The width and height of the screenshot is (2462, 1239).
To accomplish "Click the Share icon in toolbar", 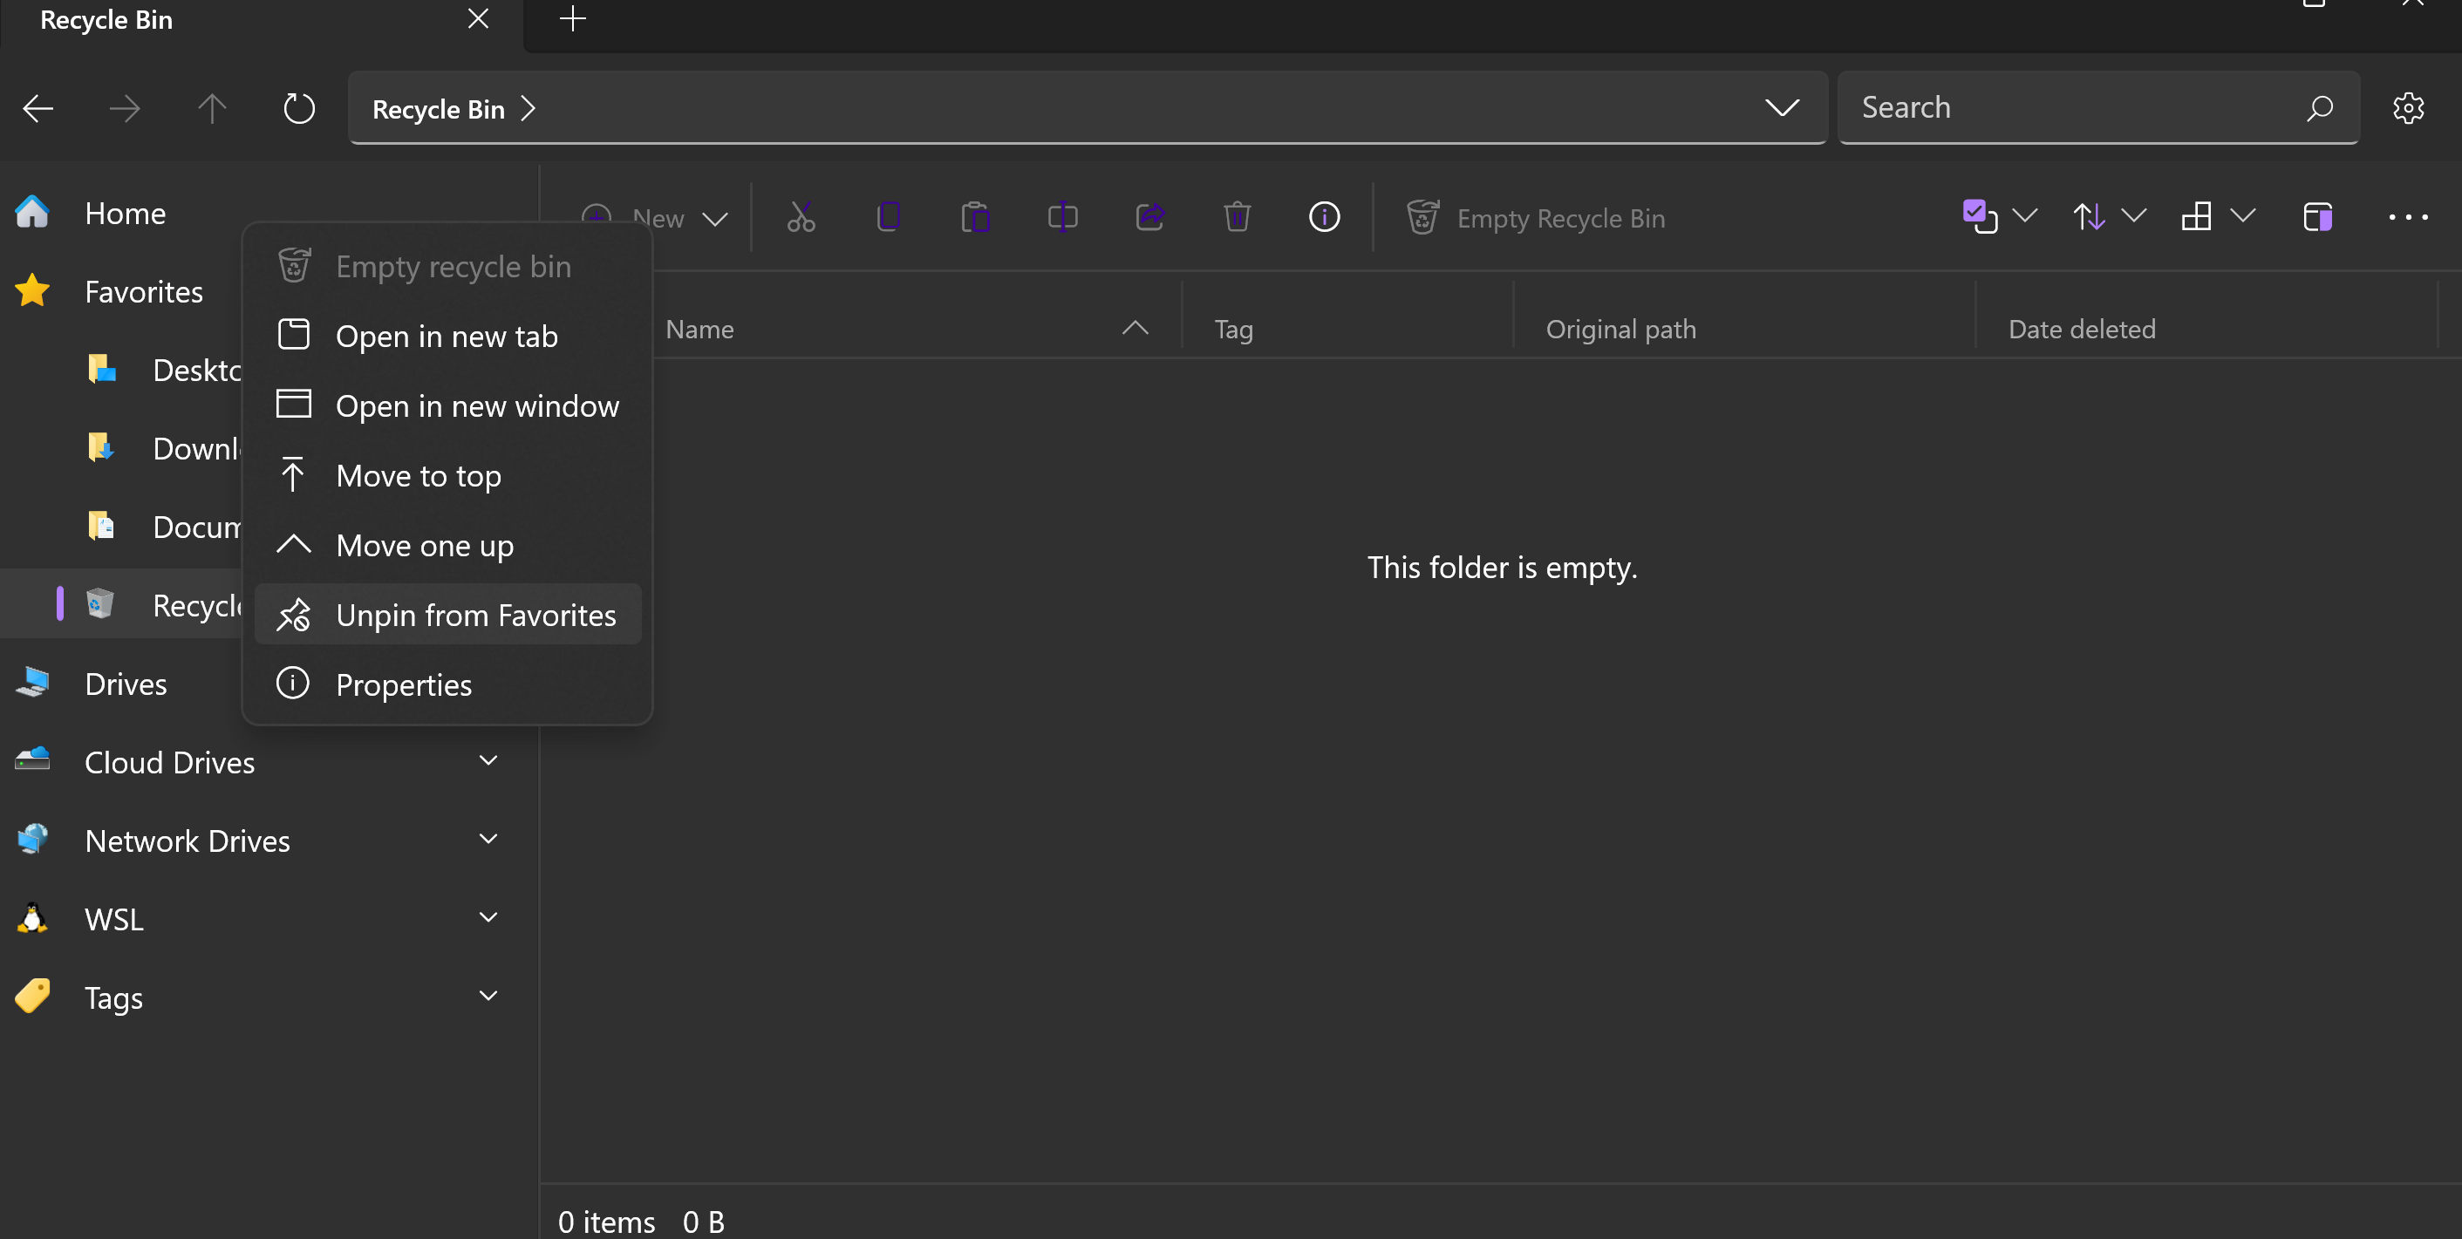I will pos(1149,217).
